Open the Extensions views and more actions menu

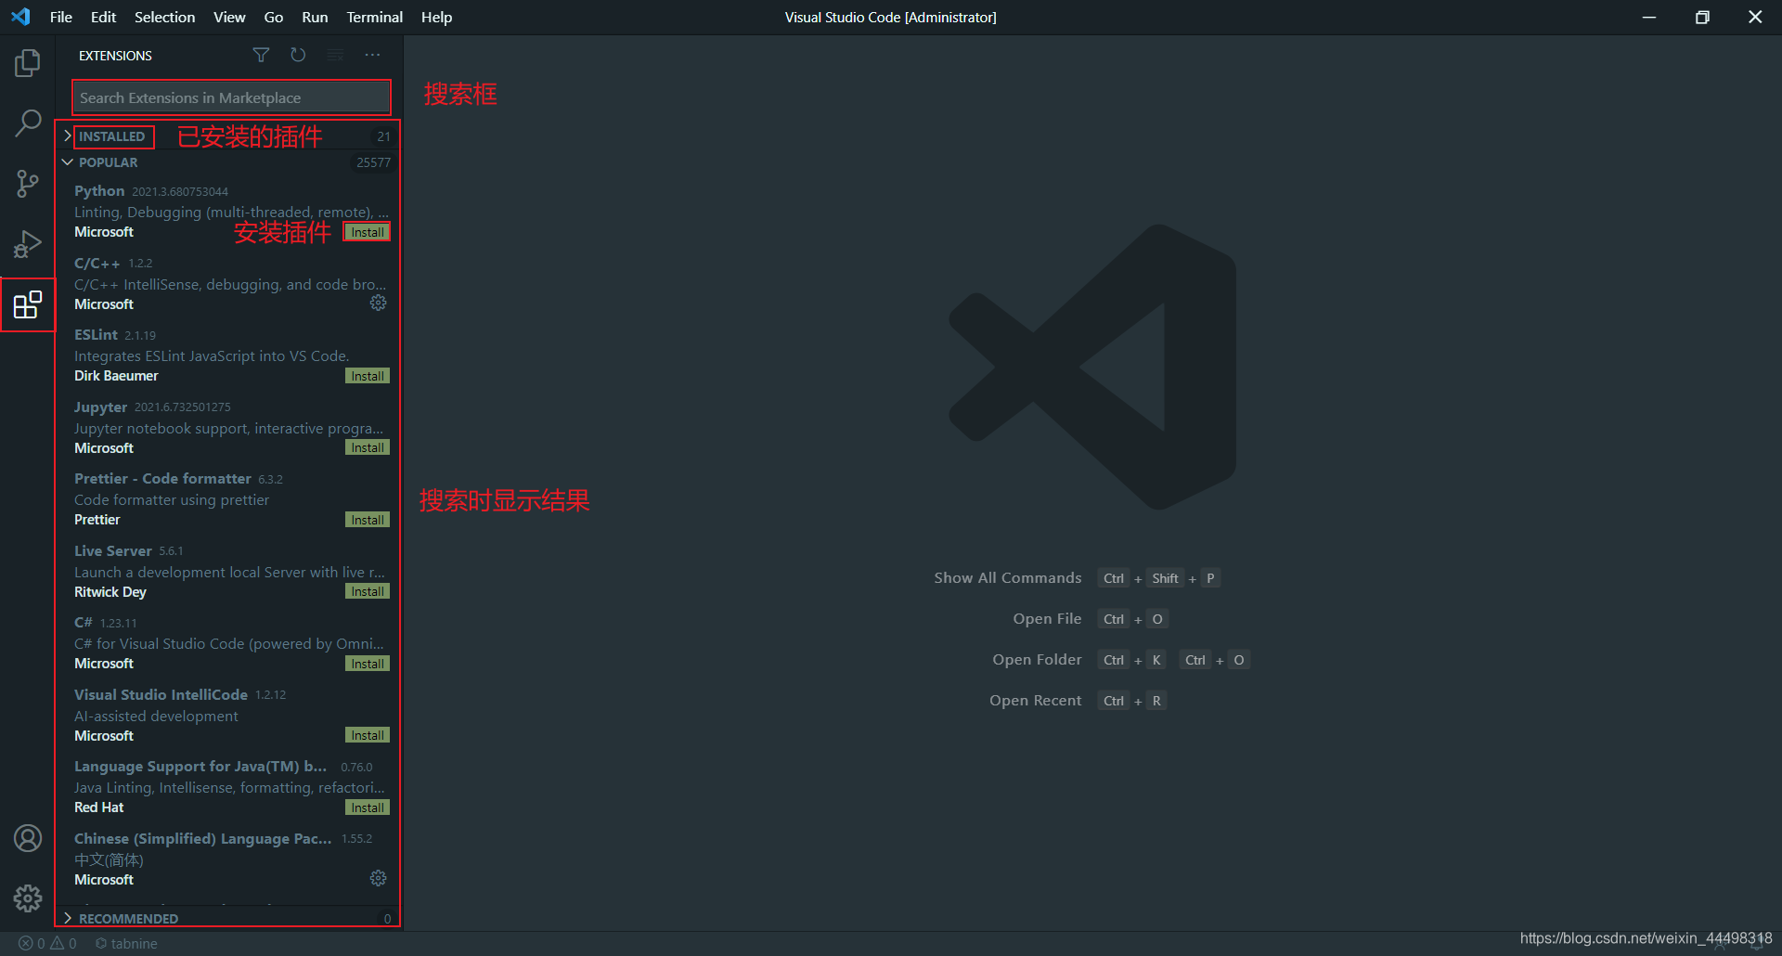[372, 56]
